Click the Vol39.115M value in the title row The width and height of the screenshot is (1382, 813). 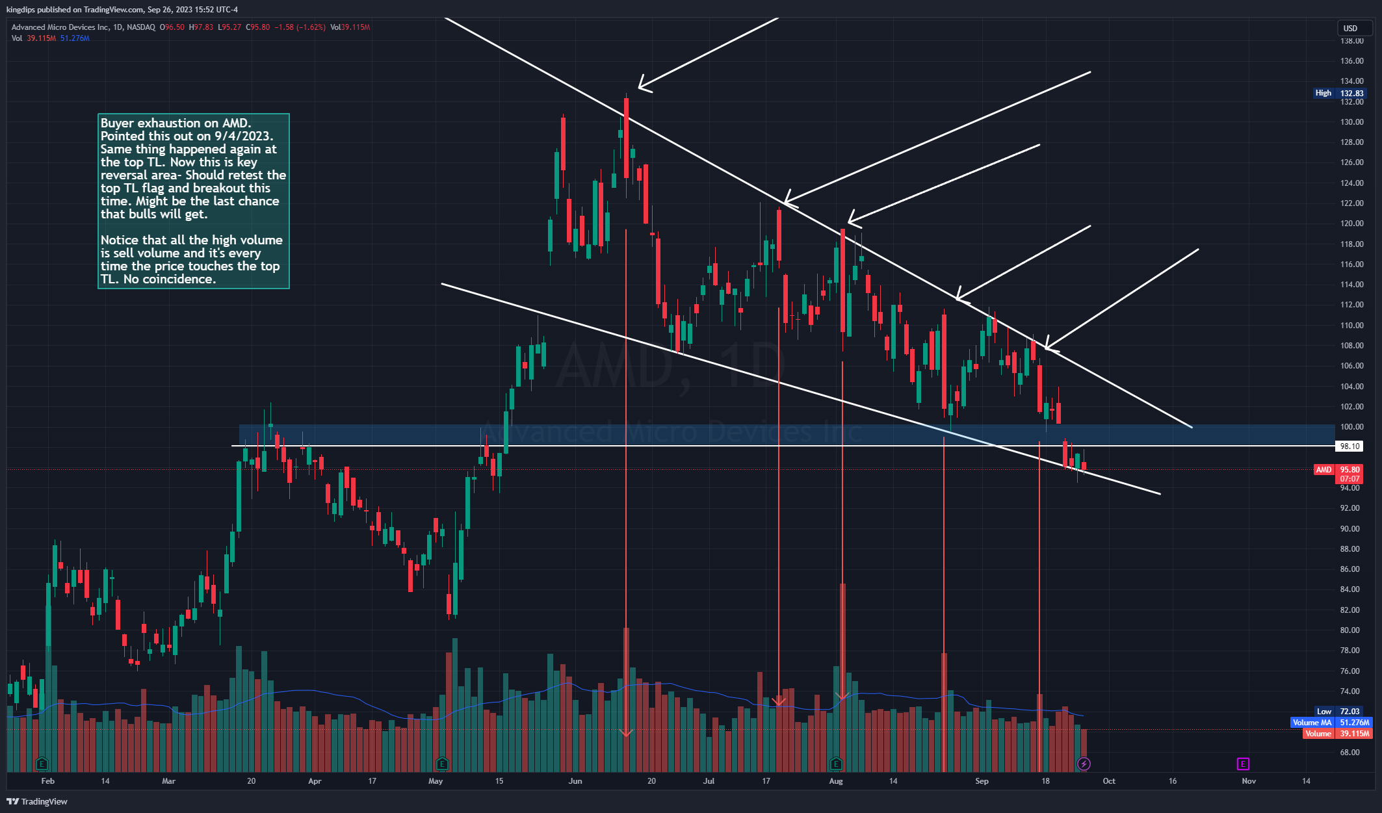(350, 27)
